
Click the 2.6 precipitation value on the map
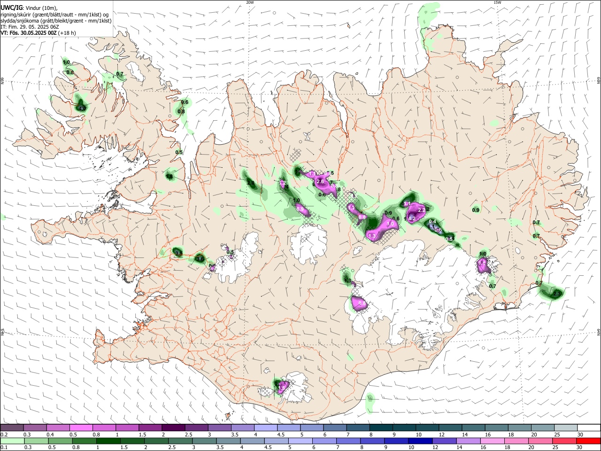point(321,181)
